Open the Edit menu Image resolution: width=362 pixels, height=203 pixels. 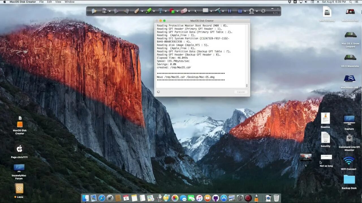(x=49, y=2)
